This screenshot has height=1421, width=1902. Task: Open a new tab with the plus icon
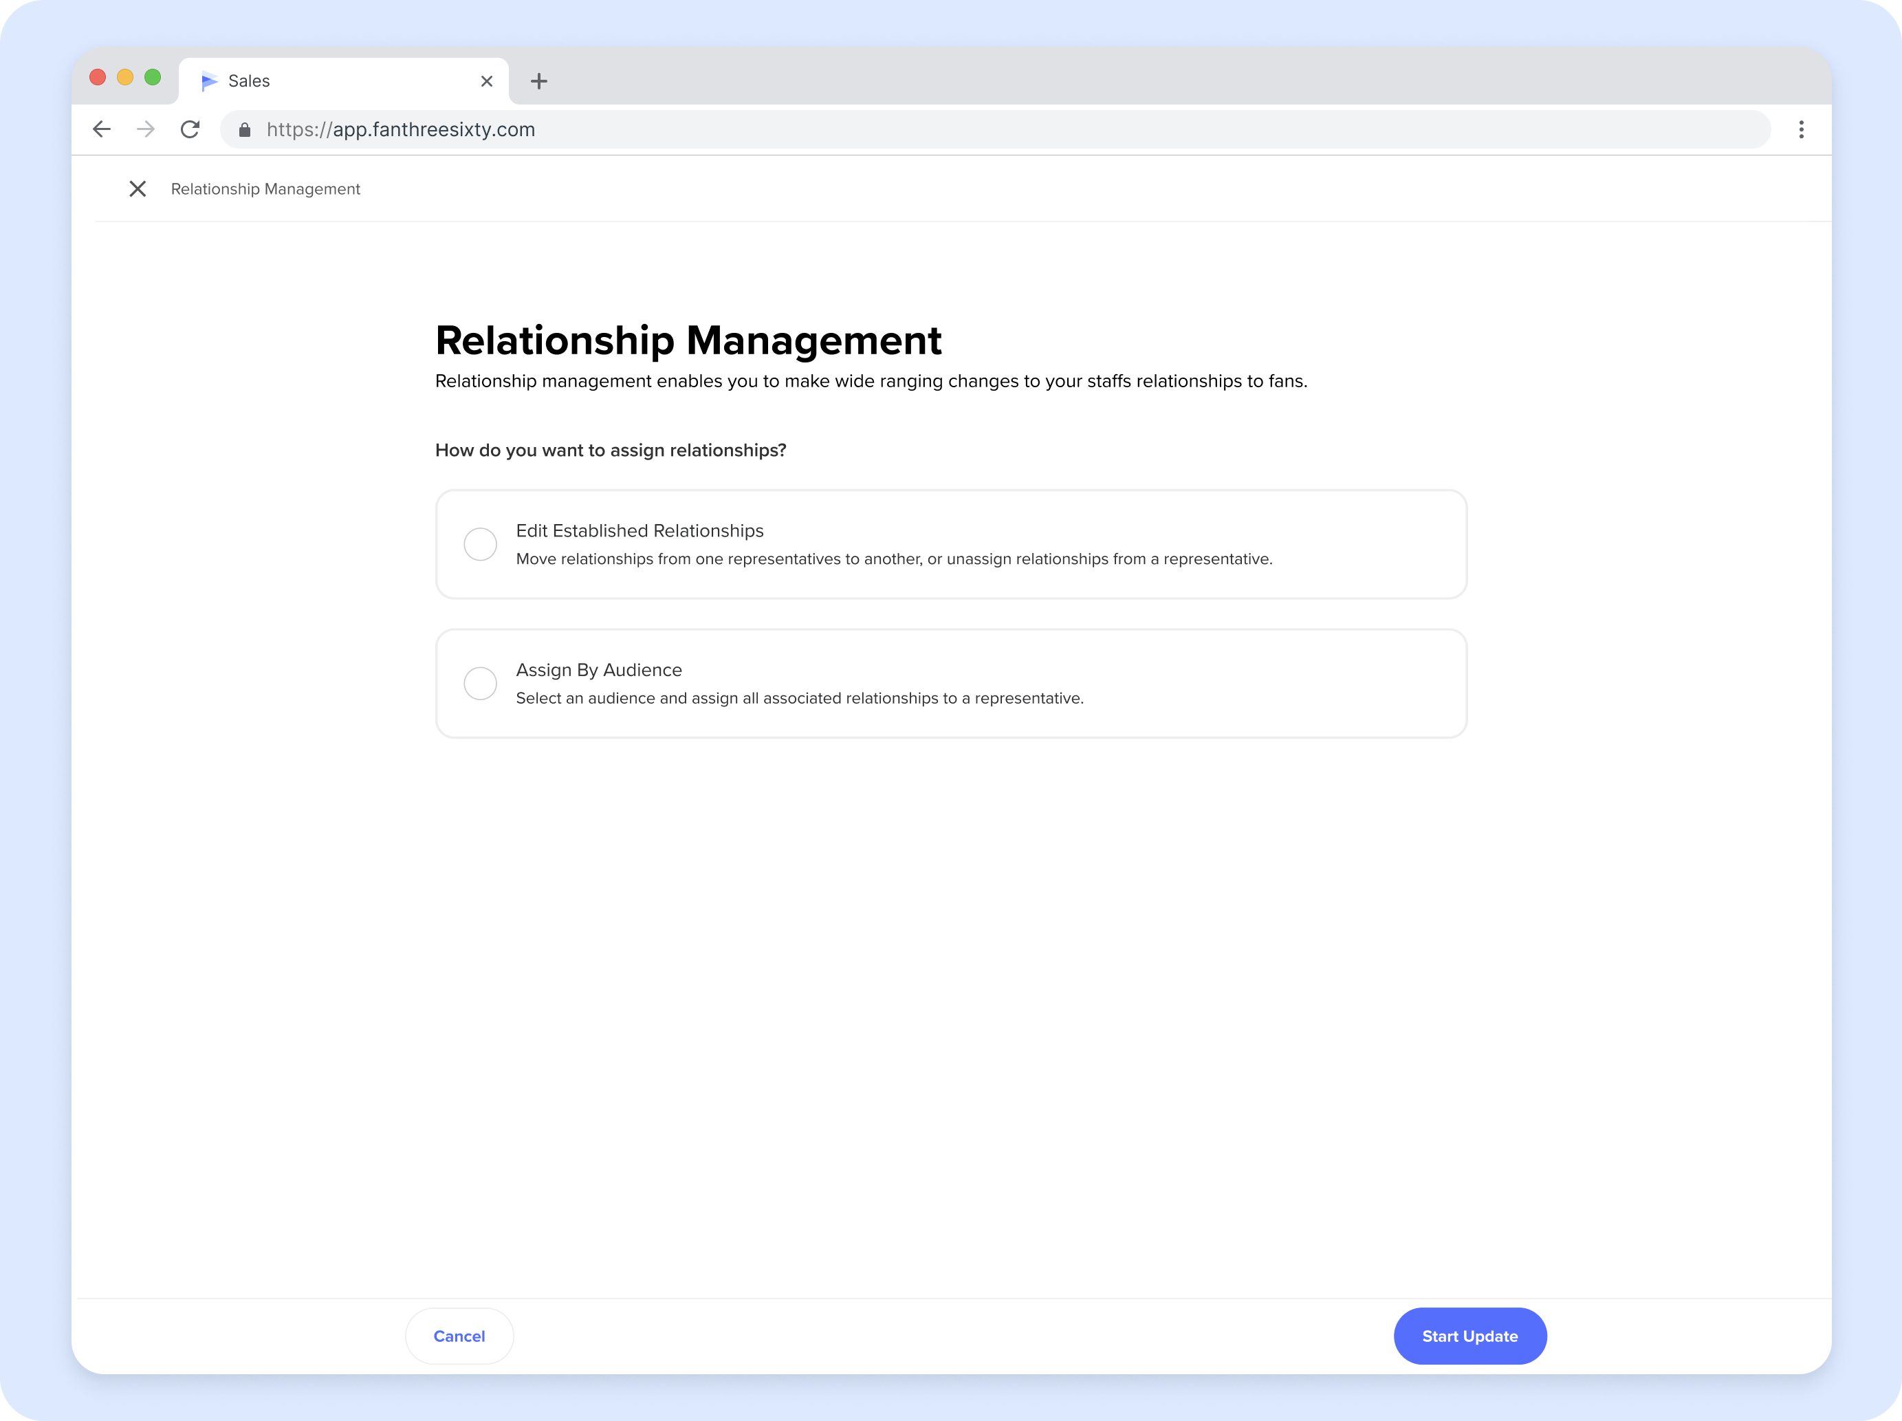pyautogui.click(x=539, y=81)
